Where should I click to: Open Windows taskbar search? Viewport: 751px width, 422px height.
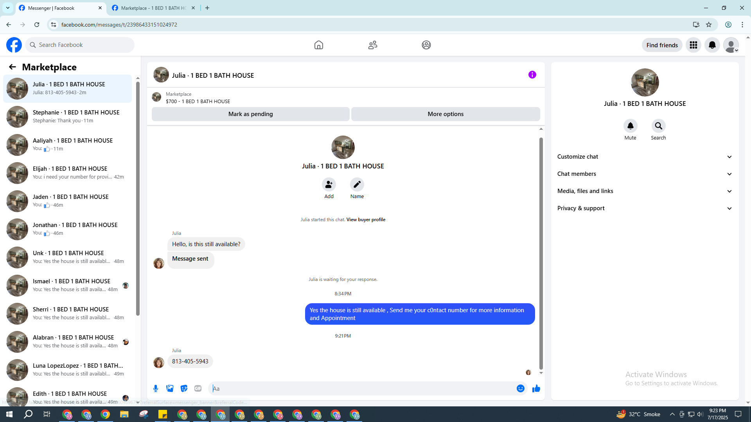(28, 414)
